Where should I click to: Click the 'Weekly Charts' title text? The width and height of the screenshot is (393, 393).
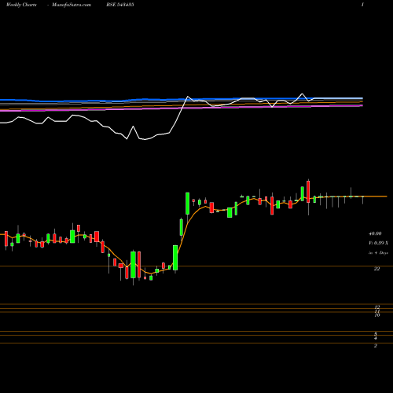21,5
